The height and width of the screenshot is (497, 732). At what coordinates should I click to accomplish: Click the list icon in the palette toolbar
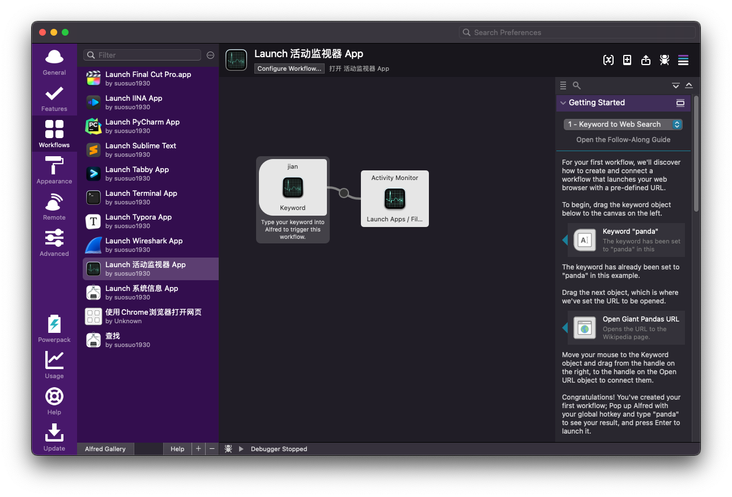(563, 85)
